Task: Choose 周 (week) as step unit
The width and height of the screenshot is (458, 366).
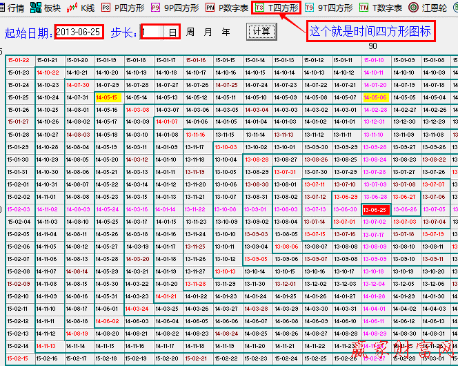Action: [190, 32]
